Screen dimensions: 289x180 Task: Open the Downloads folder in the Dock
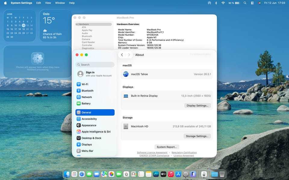point(215,174)
